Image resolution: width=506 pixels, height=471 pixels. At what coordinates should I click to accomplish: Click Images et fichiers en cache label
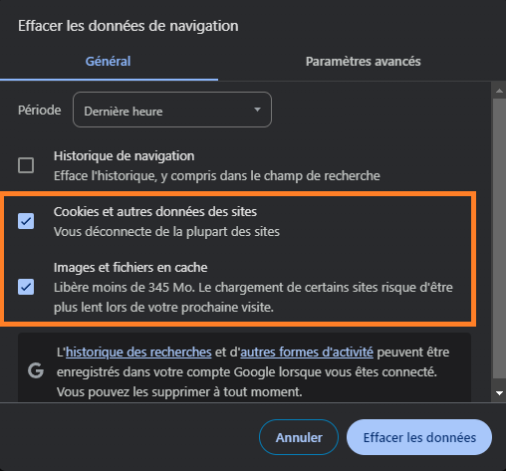130,268
